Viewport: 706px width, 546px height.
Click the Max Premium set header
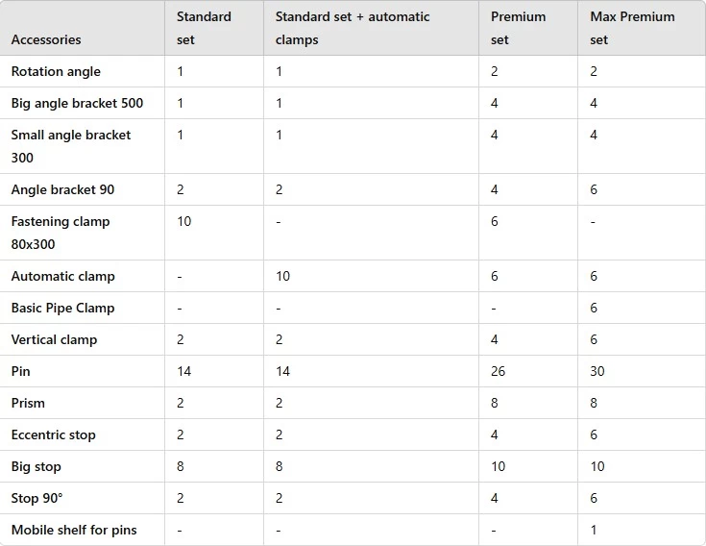coord(632,28)
